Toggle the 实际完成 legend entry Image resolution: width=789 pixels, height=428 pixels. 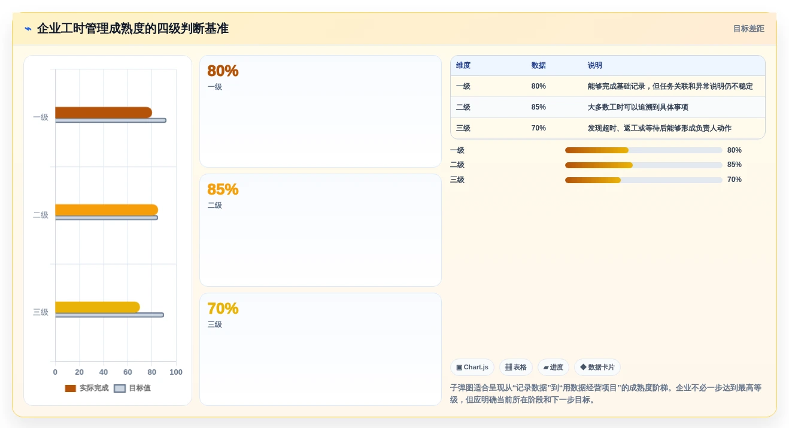click(87, 388)
